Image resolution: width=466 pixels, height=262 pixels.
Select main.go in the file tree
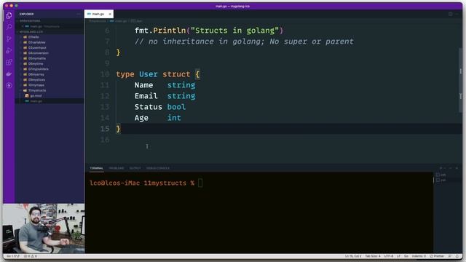point(50,101)
